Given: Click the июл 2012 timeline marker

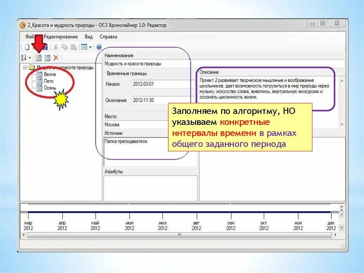Looking at the screenshot, I should tap(162, 226).
